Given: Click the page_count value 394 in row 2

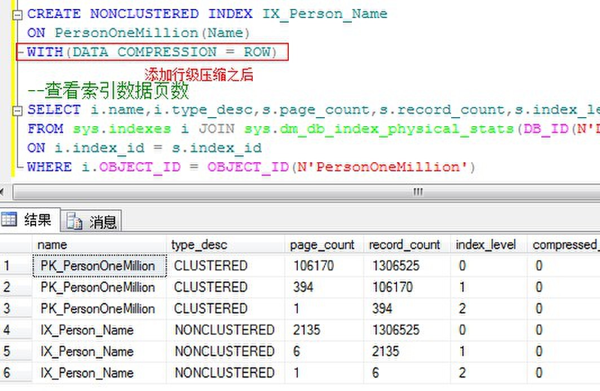Looking at the screenshot, I should (x=324, y=287).
